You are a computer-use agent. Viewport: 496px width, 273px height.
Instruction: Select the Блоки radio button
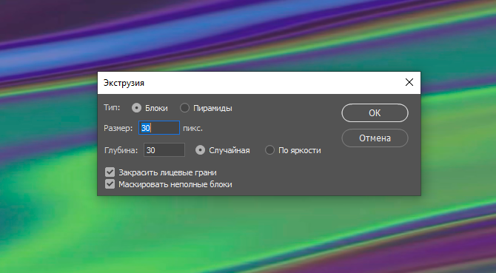[136, 108]
